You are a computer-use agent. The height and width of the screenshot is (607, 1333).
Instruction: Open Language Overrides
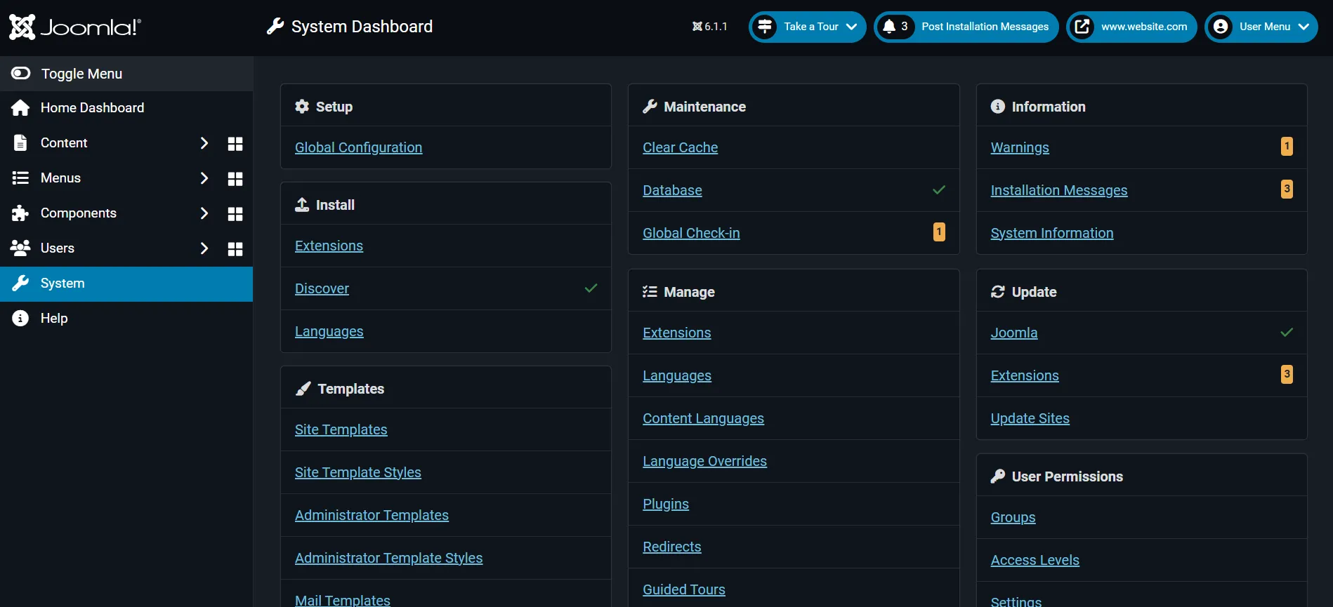704,461
